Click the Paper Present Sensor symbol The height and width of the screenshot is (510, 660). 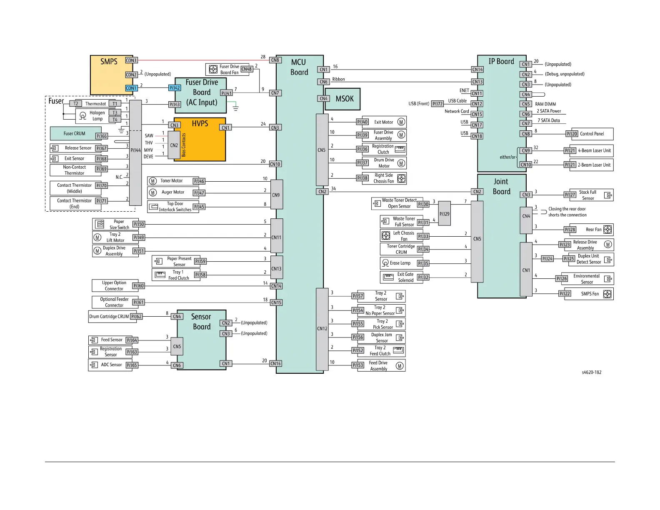tap(158, 261)
